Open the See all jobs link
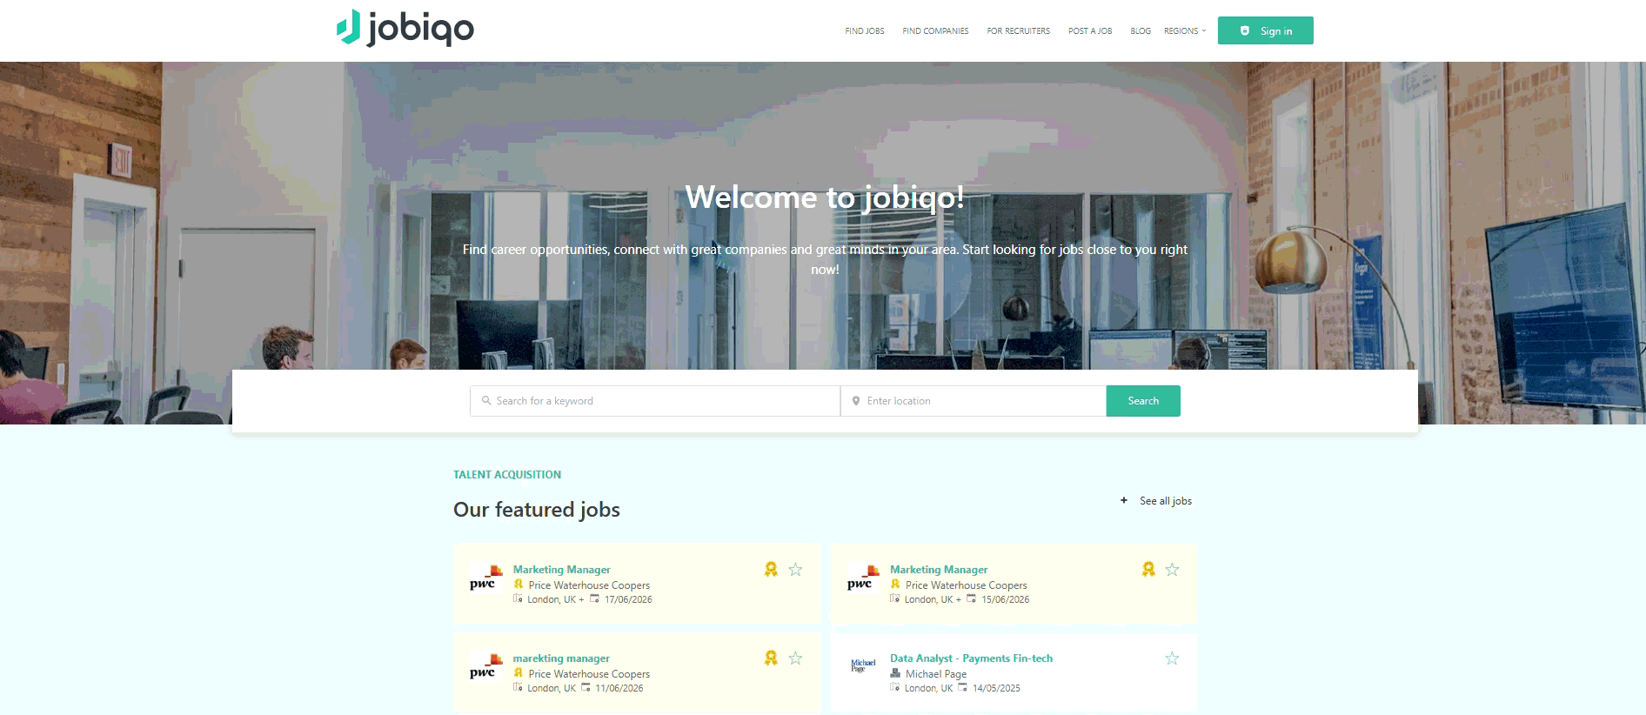1646x715 pixels. (x=1166, y=501)
